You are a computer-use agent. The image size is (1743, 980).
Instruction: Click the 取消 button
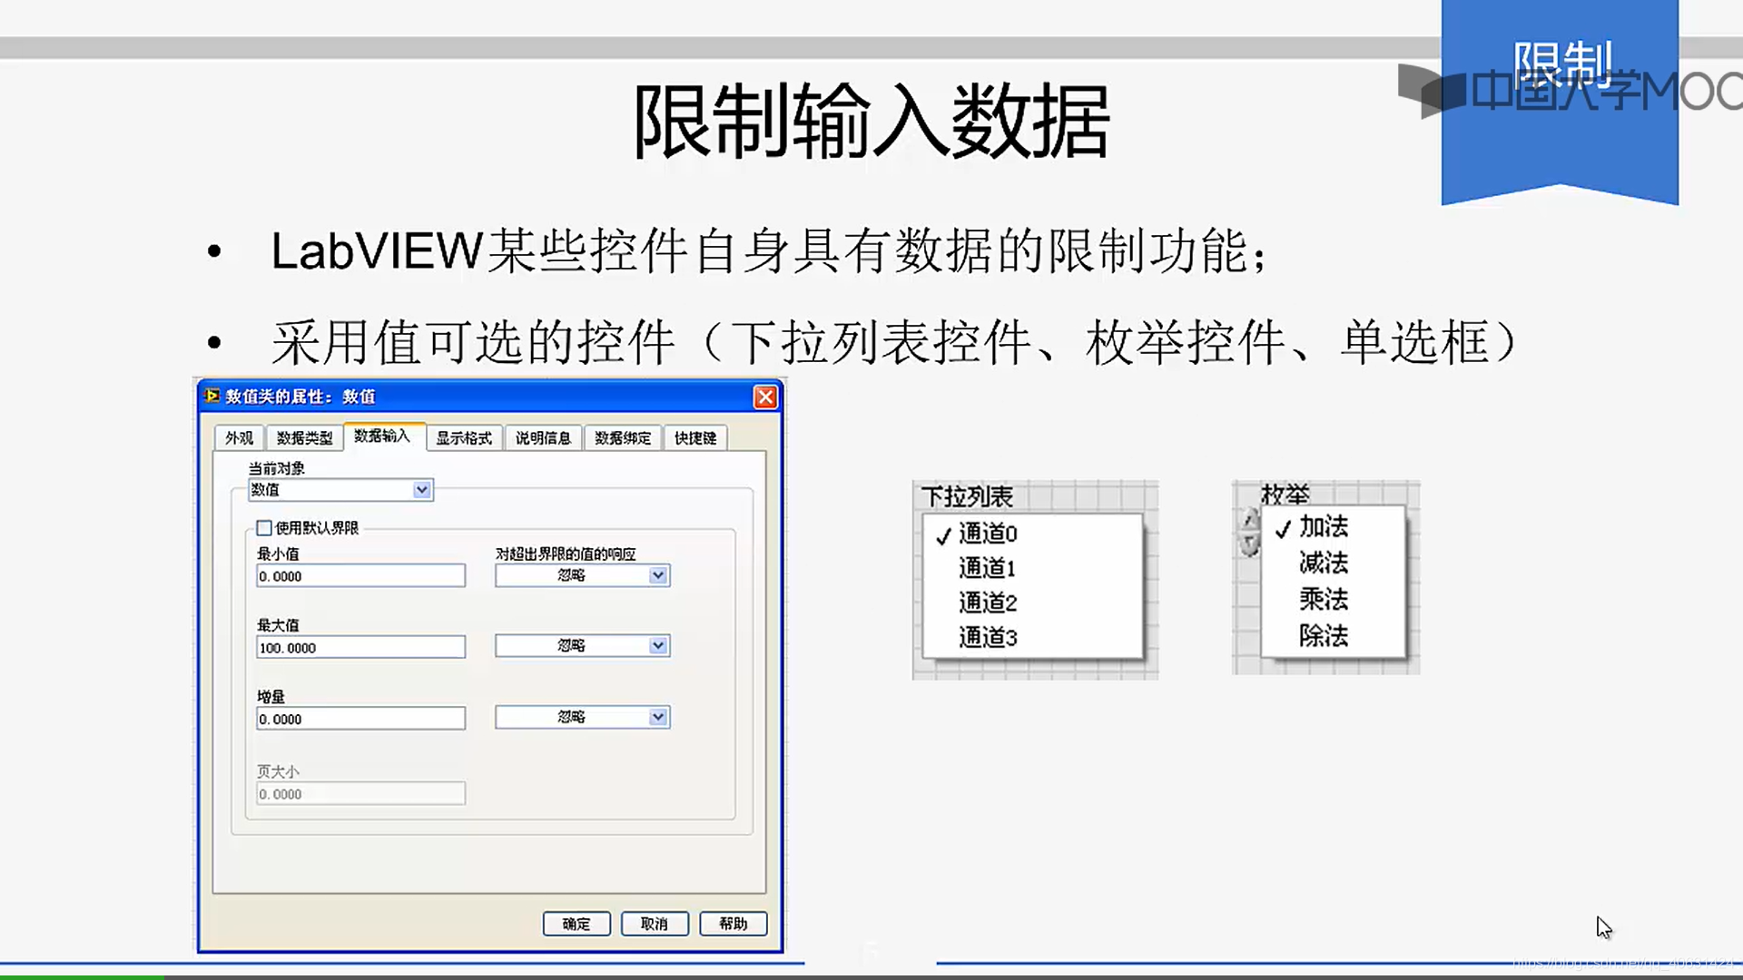pos(655,924)
